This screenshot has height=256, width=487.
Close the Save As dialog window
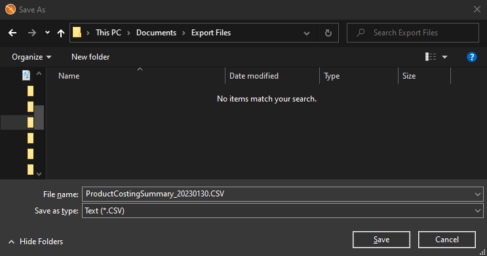[477, 9]
